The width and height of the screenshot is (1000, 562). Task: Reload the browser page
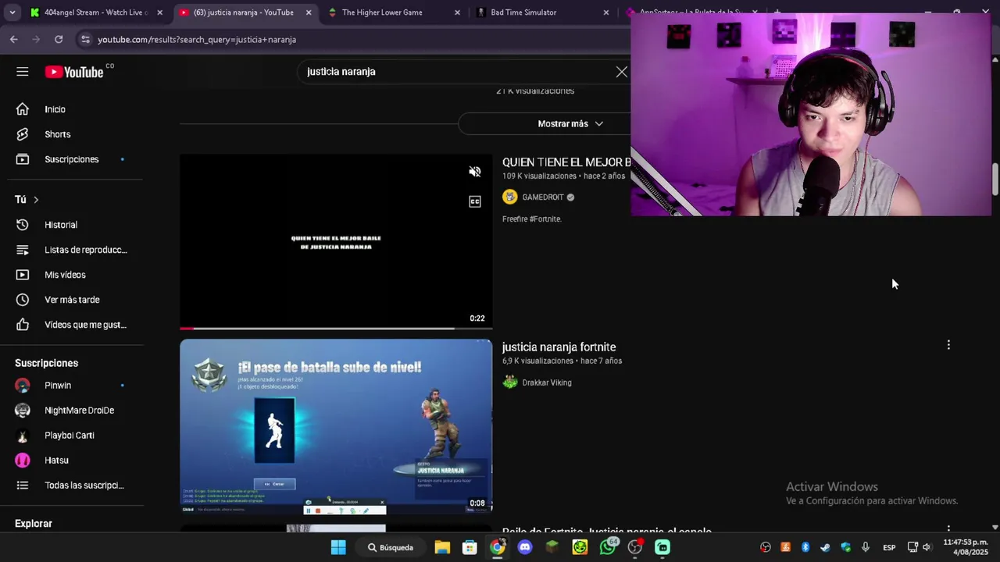click(x=59, y=39)
